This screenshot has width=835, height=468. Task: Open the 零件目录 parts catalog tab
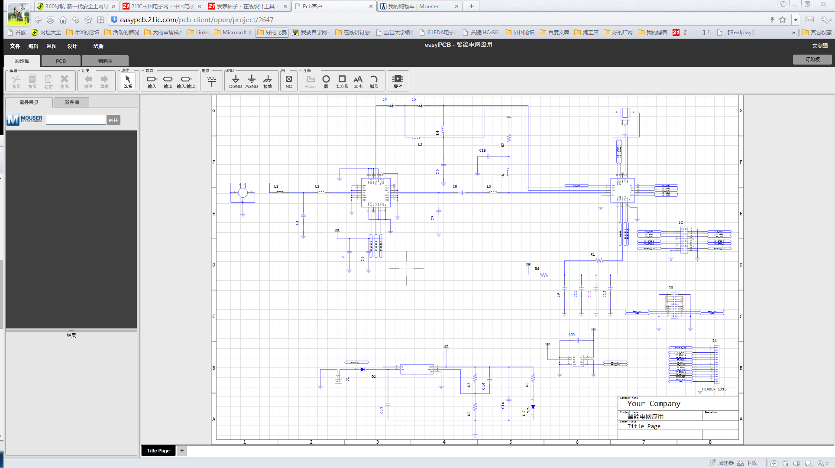pos(29,102)
